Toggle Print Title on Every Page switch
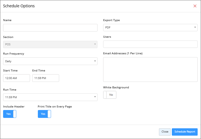Screen dimensions: 201x139 click(x=44, y=114)
